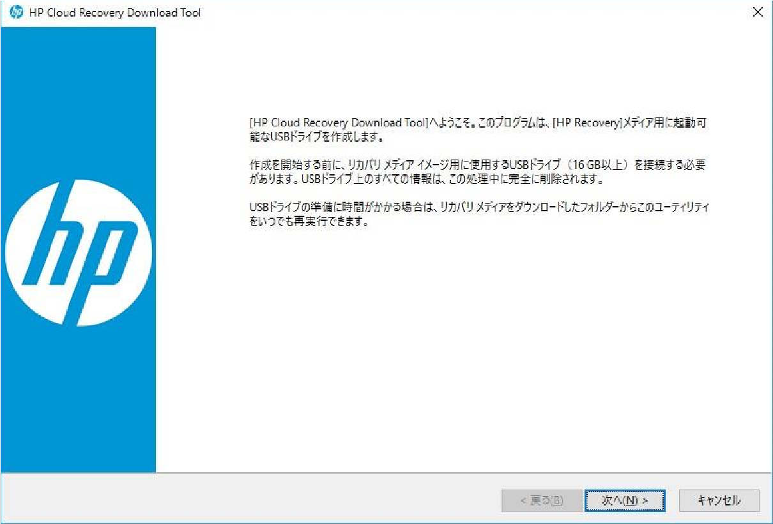Click the blue sidebar above the HP logo
The height and width of the screenshot is (524, 773).
tap(78, 96)
